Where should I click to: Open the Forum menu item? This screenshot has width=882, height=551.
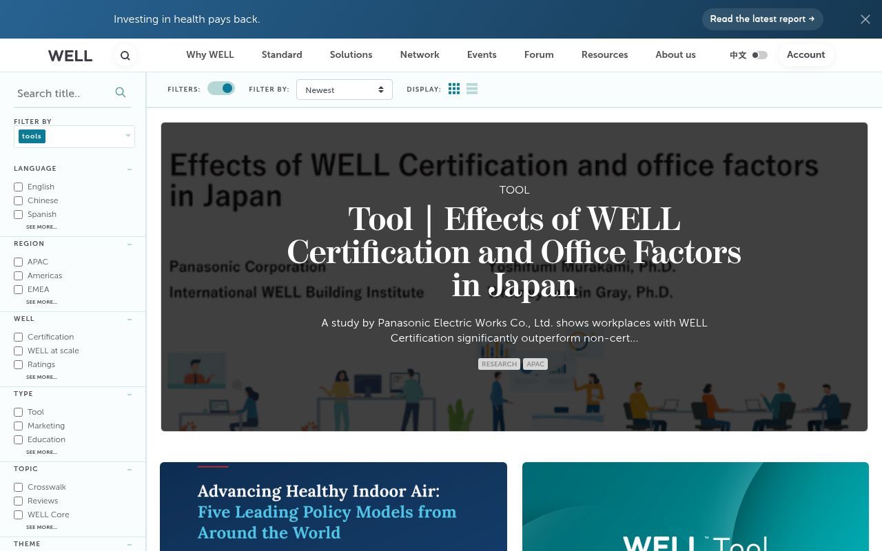pyautogui.click(x=539, y=55)
